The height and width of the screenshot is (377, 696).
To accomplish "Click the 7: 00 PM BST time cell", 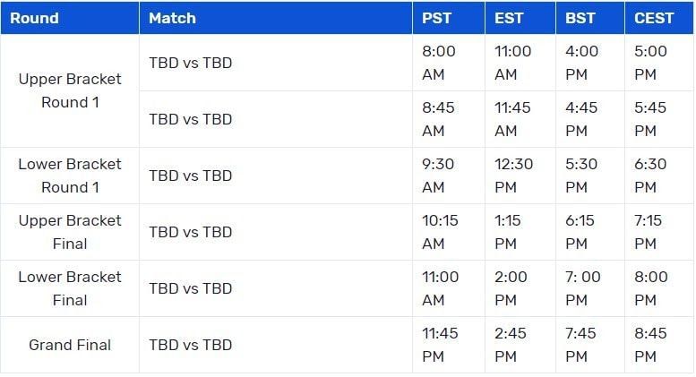I will pos(583,288).
